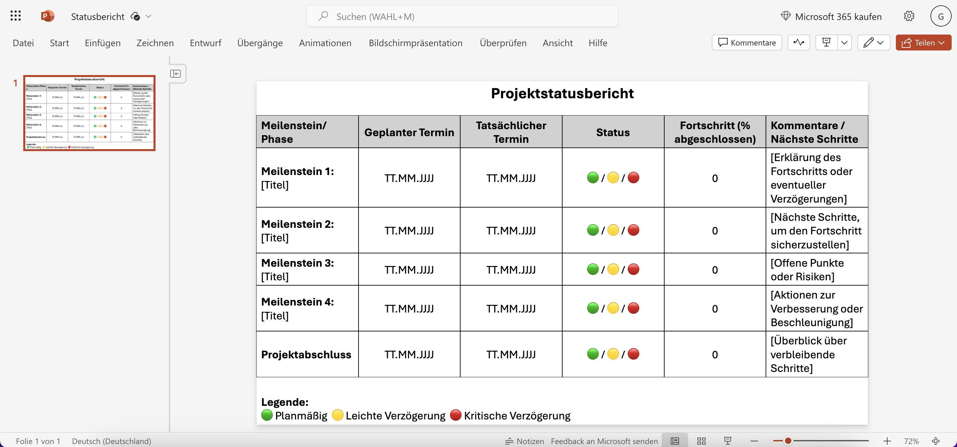Toggle Normal view in the status bar
957x447 pixels.
click(x=675, y=441)
